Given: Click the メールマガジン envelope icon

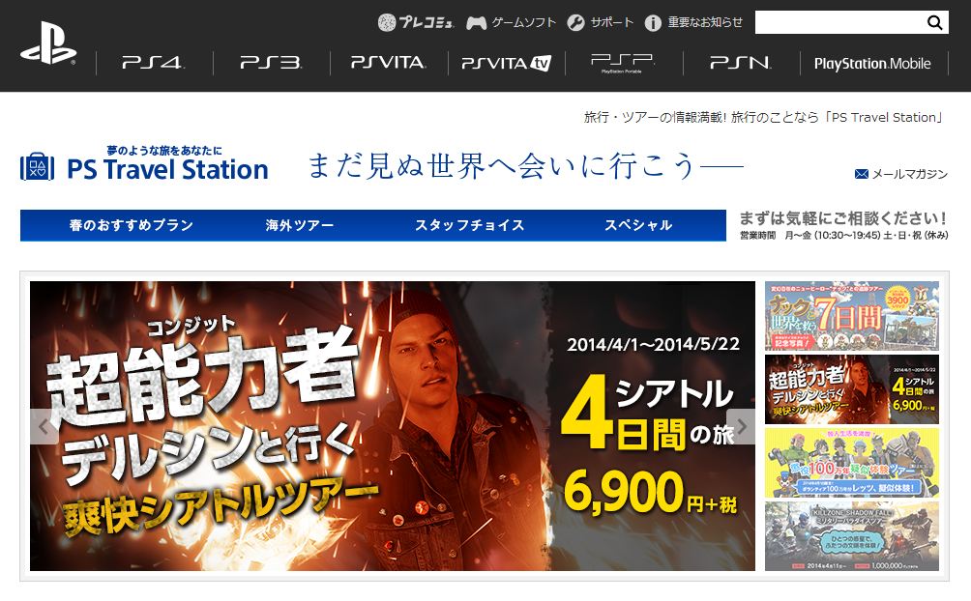Looking at the screenshot, I should tap(861, 174).
